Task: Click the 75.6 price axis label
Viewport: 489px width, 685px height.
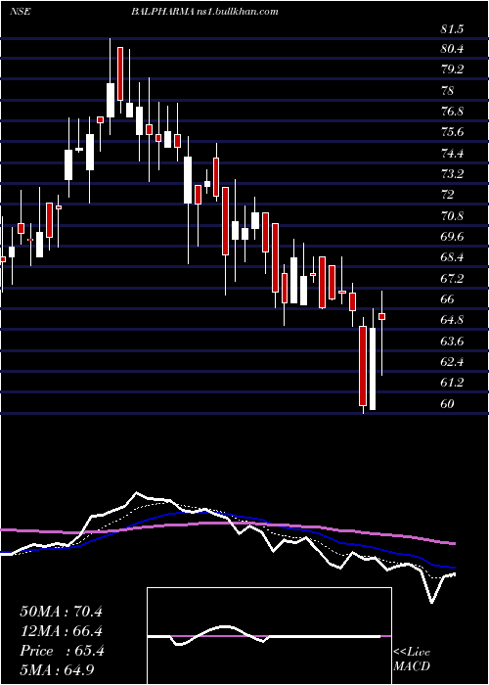Action: (x=452, y=132)
